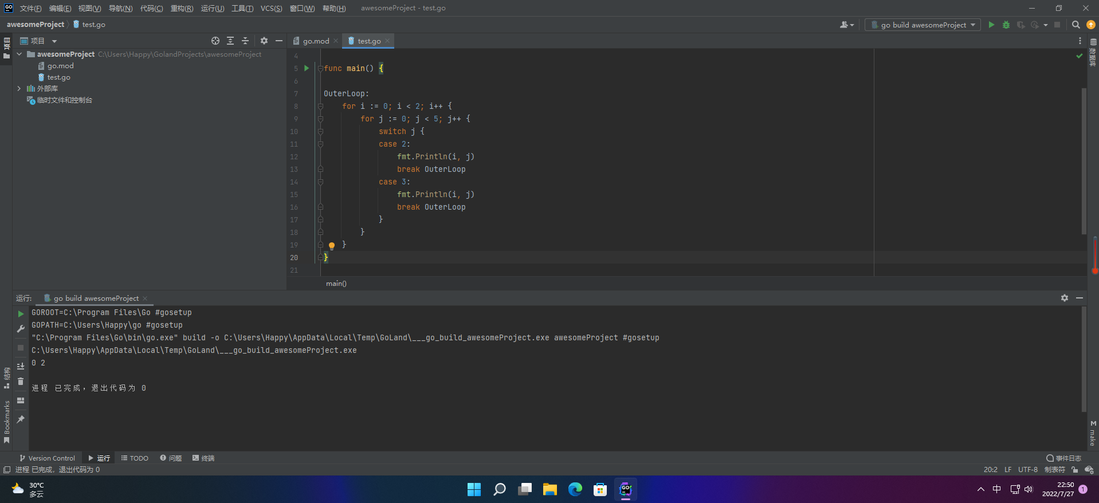The width and height of the screenshot is (1099, 503).
Task: Click the green inspection checkmark in editor
Action: coord(1080,56)
